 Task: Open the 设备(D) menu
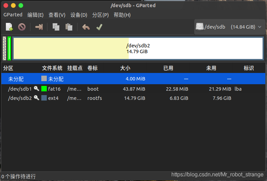(79, 15)
